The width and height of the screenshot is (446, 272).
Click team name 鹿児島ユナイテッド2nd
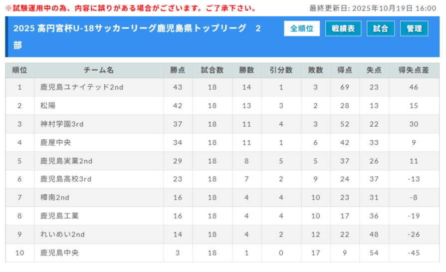coord(82,87)
